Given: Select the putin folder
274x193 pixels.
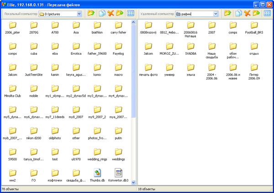Looking at the screenshot, I should [x=118, y=133].
